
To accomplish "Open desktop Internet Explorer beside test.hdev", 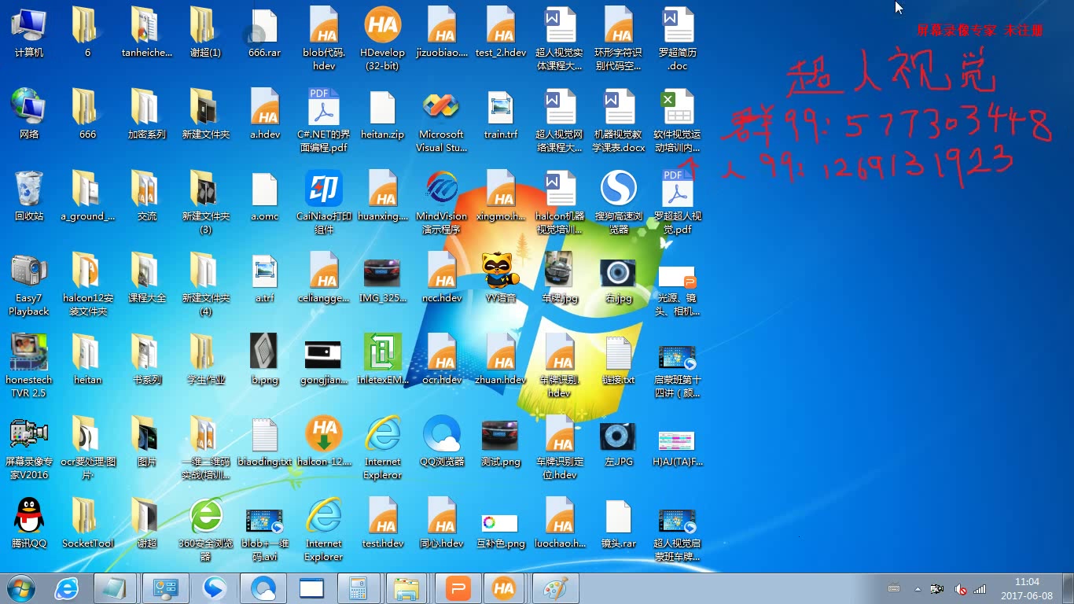I will [324, 529].
